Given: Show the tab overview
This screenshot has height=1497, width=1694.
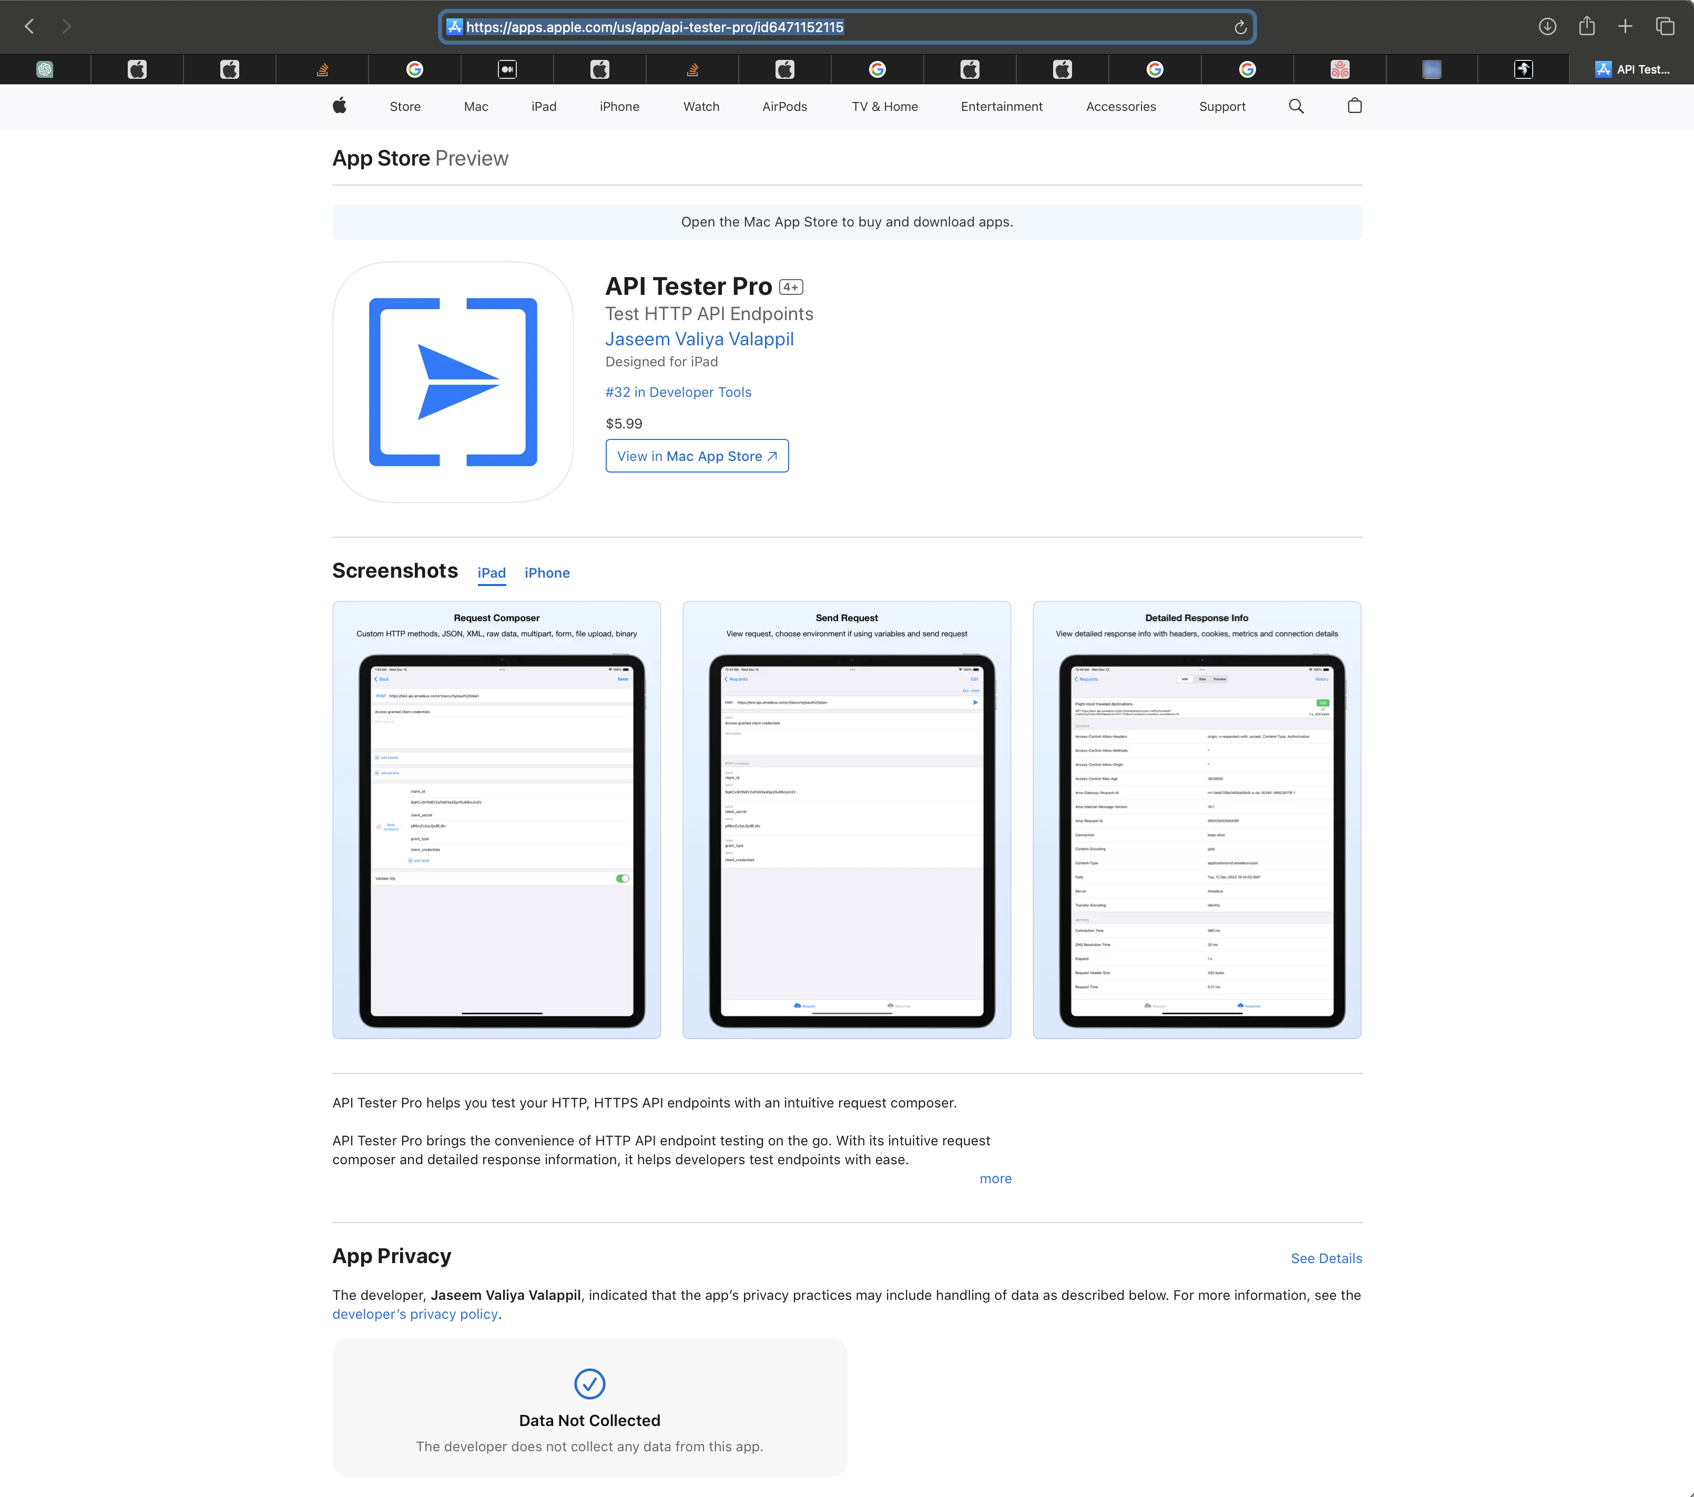Looking at the screenshot, I should pos(1665,26).
